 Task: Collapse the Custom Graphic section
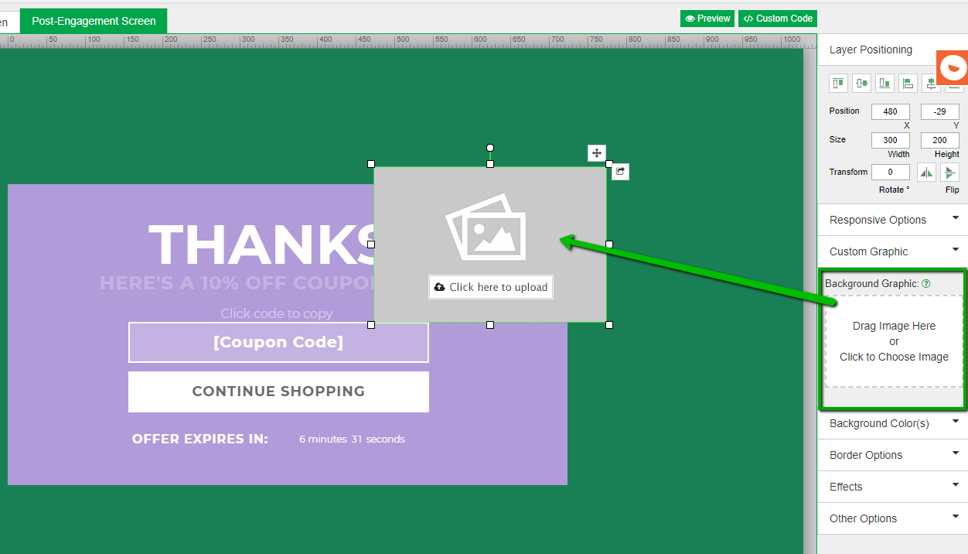click(x=892, y=251)
